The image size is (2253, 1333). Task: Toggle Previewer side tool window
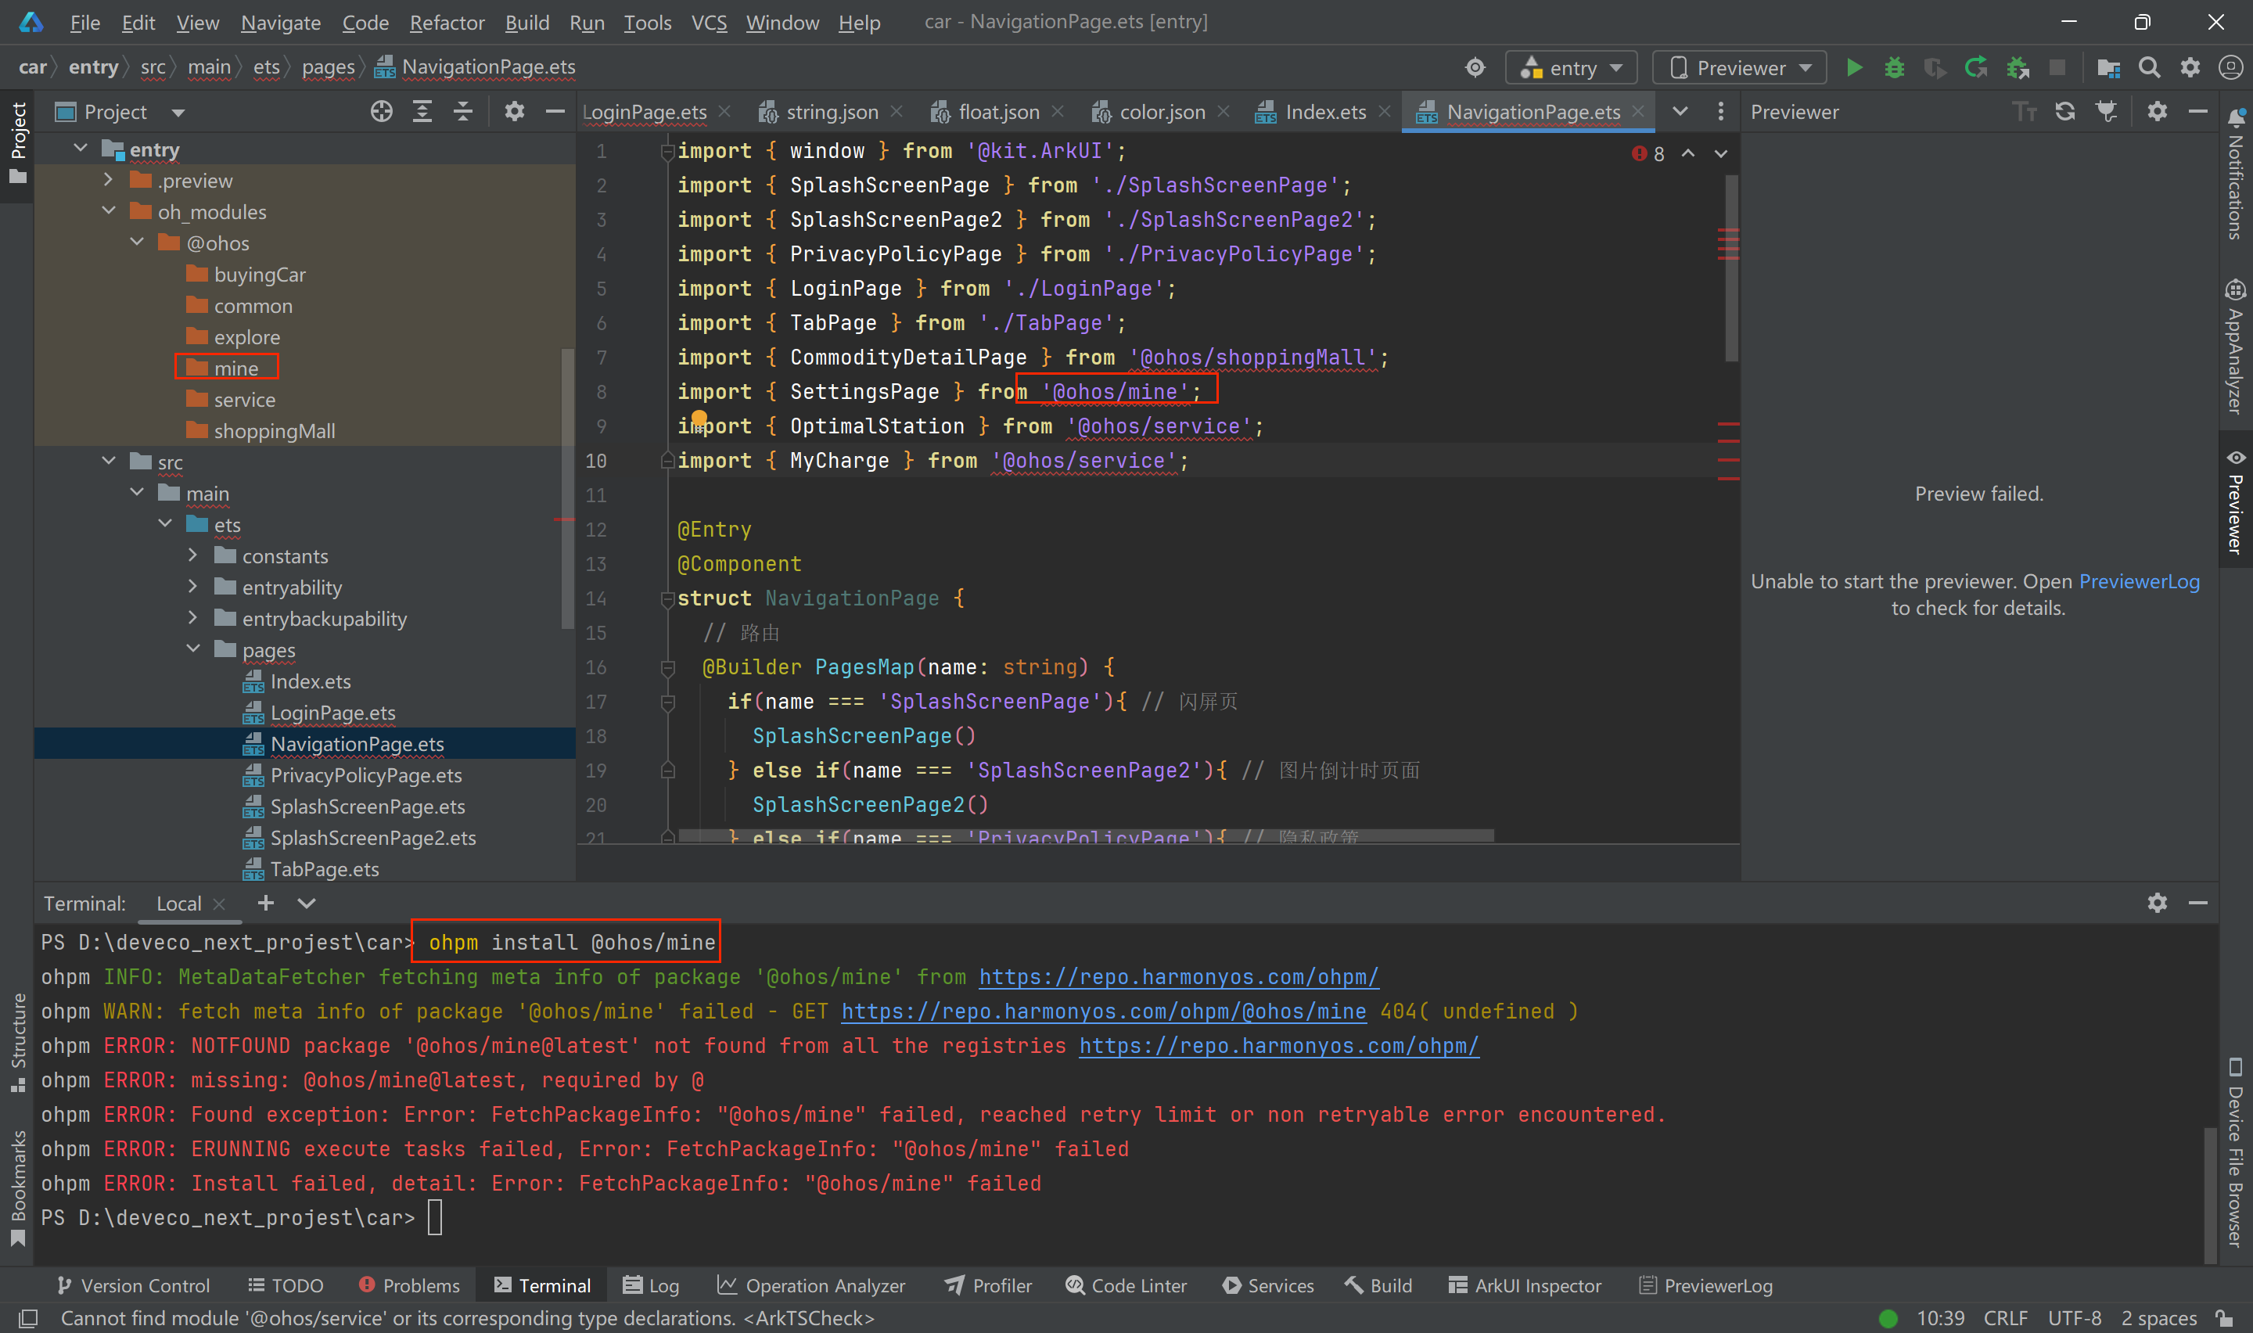pos(2235,501)
